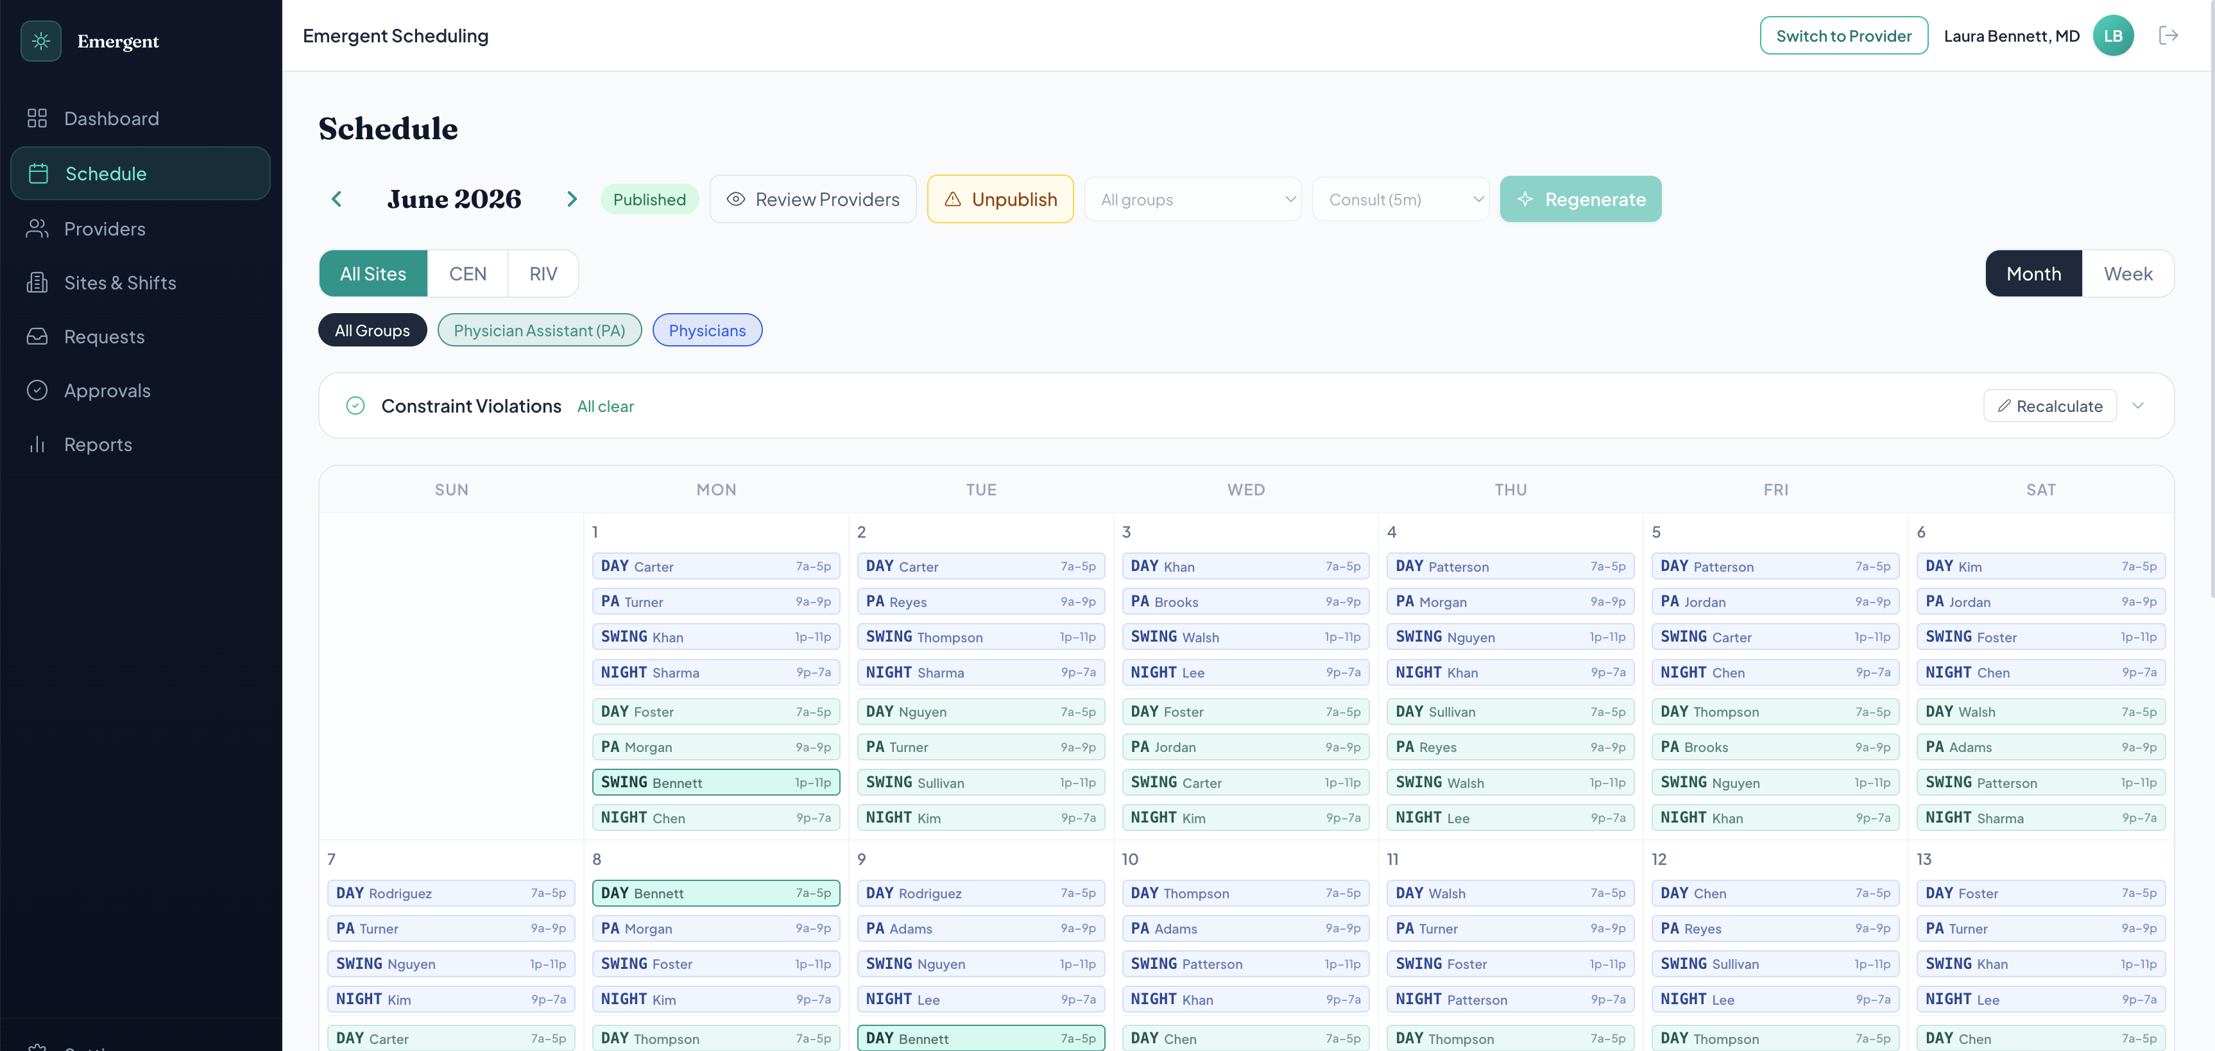This screenshot has height=1051, width=2215.
Task: Open Approvals in sidebar
Action: pyautogui.click(x=140, y=391)
